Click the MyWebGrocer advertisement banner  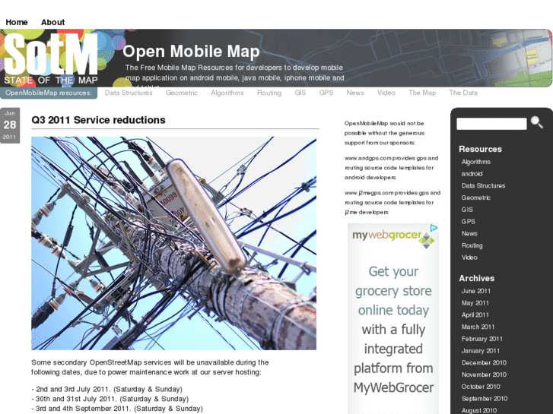click(x=393, y=318)
